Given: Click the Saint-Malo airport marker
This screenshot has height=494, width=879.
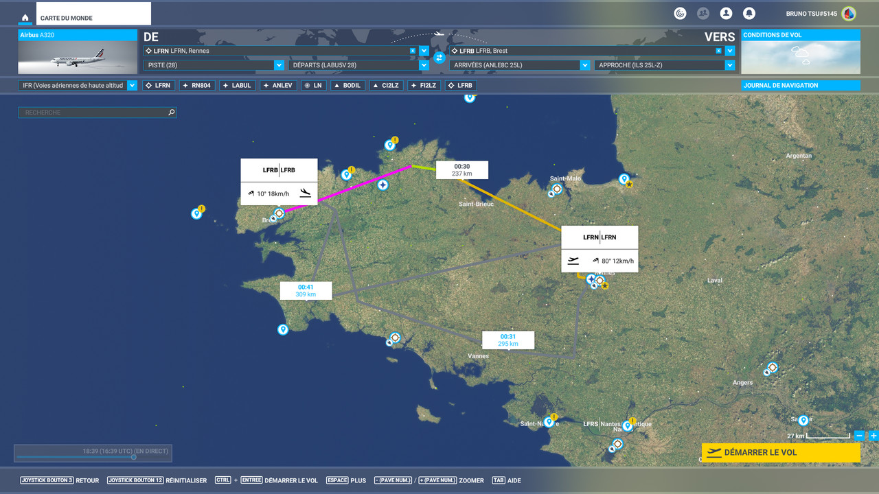Looking at the screenshot, I should click(557, 189).
